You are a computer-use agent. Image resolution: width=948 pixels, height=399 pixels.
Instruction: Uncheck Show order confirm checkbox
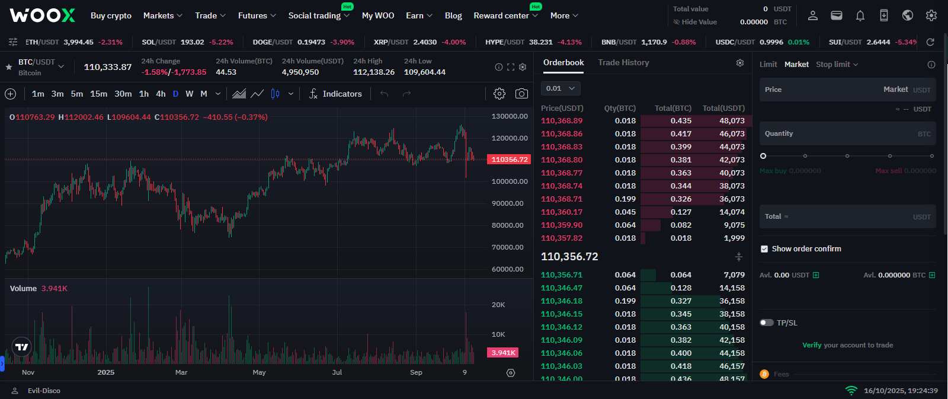(764, 249)
